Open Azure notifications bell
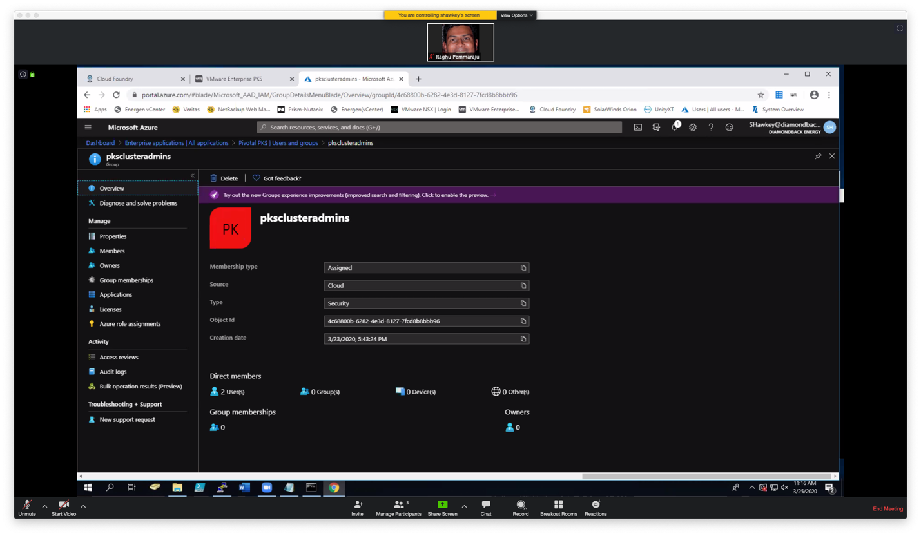Image resolution: width=921 pixels, height=536 pixels. click(x=674, y=128)
